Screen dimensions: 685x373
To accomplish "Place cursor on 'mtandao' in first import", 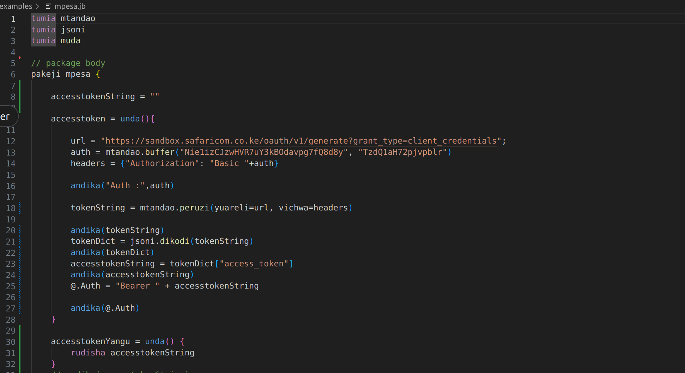I will (x=78, y=18).
